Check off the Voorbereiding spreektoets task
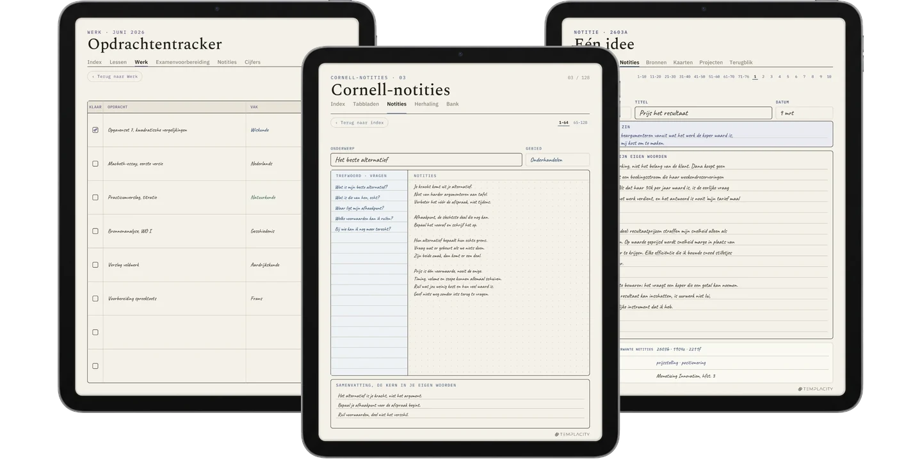The image size is (922, 459). pos(95,299)
